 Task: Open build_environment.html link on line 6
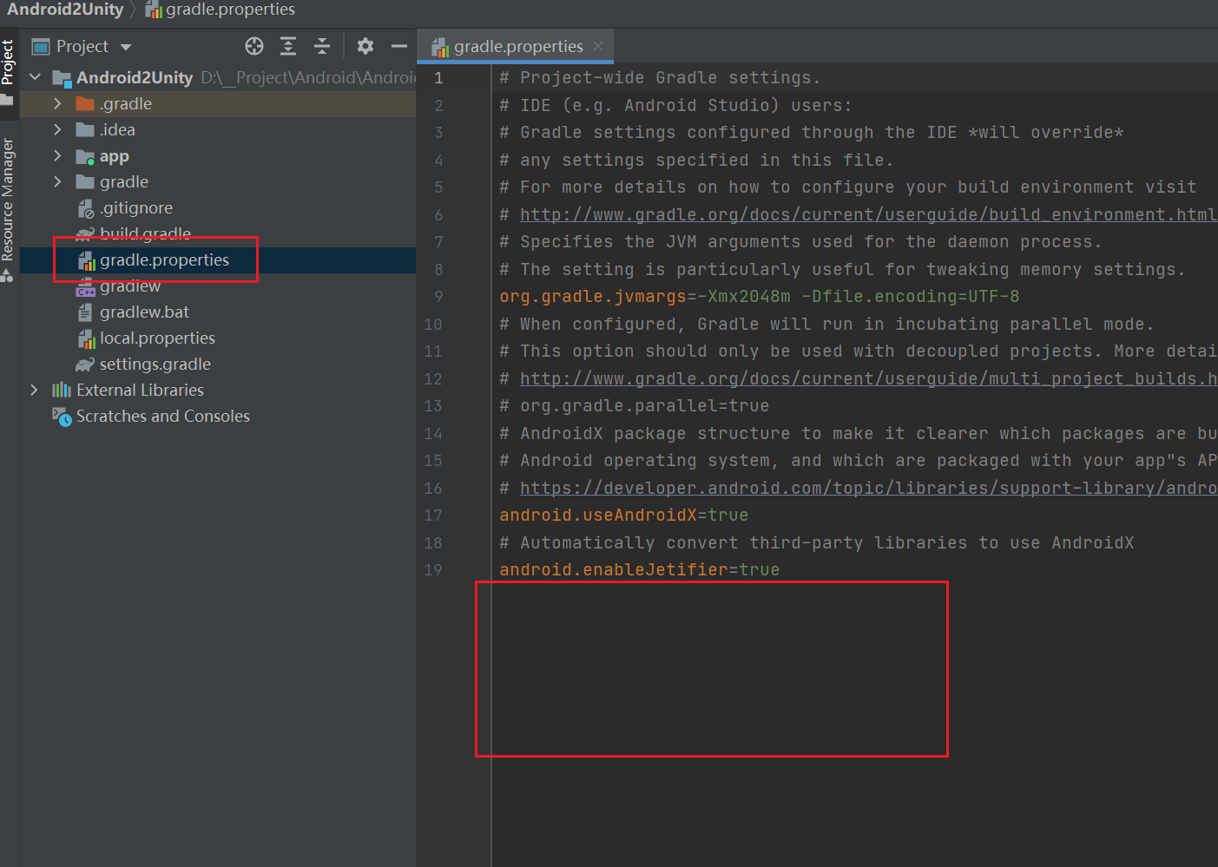(868, 214)
